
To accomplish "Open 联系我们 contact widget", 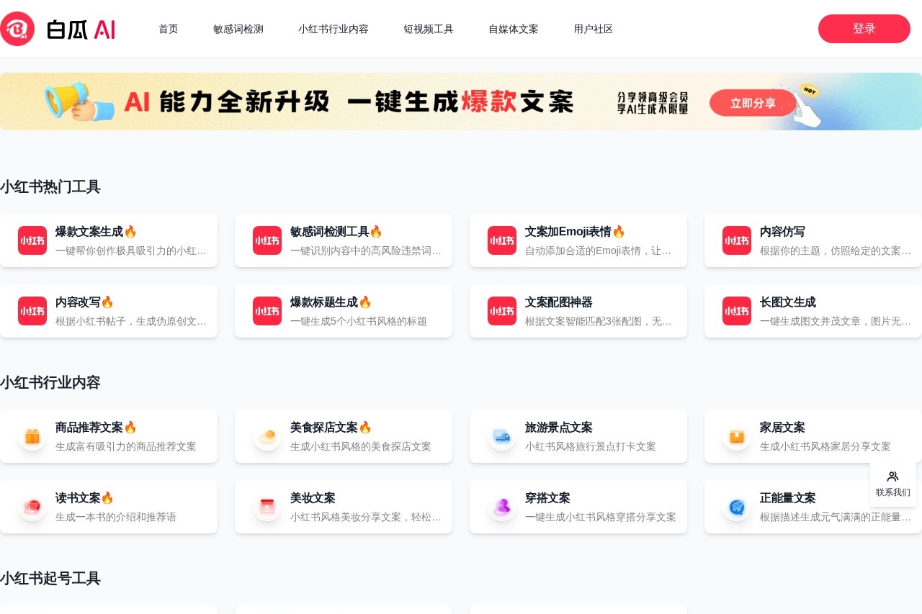I will [892, 484].
